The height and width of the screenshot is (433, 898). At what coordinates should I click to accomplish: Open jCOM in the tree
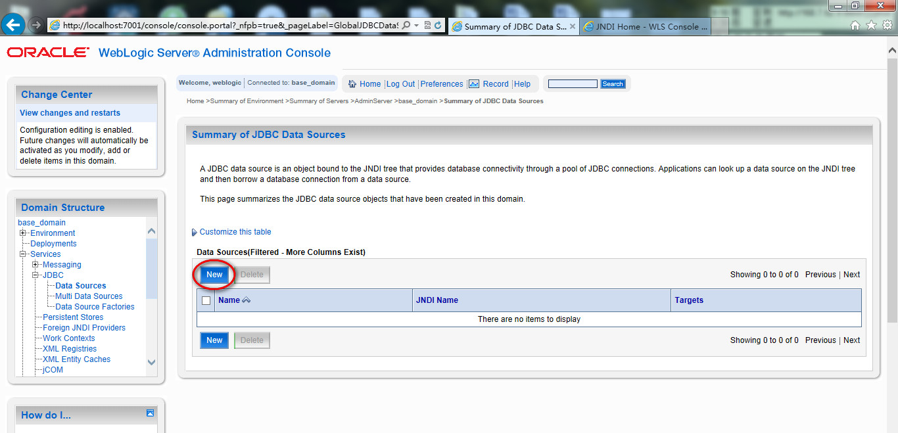pos(53,370)
